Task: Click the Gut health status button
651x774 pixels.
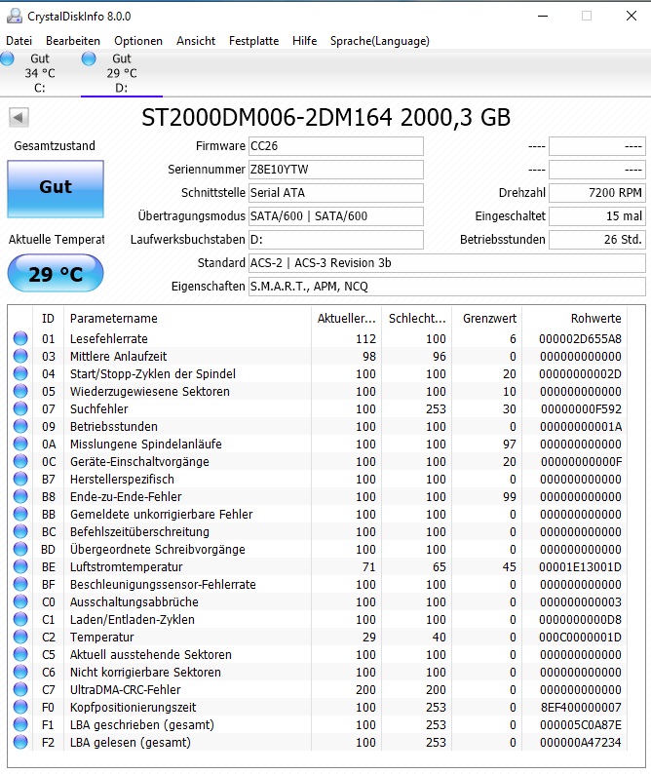Action: click(x=56, y=188)
